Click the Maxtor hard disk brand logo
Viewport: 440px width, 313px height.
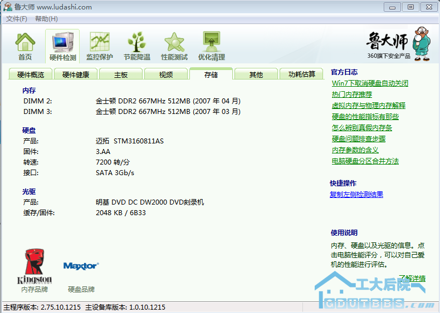click(x=81, y=266)
